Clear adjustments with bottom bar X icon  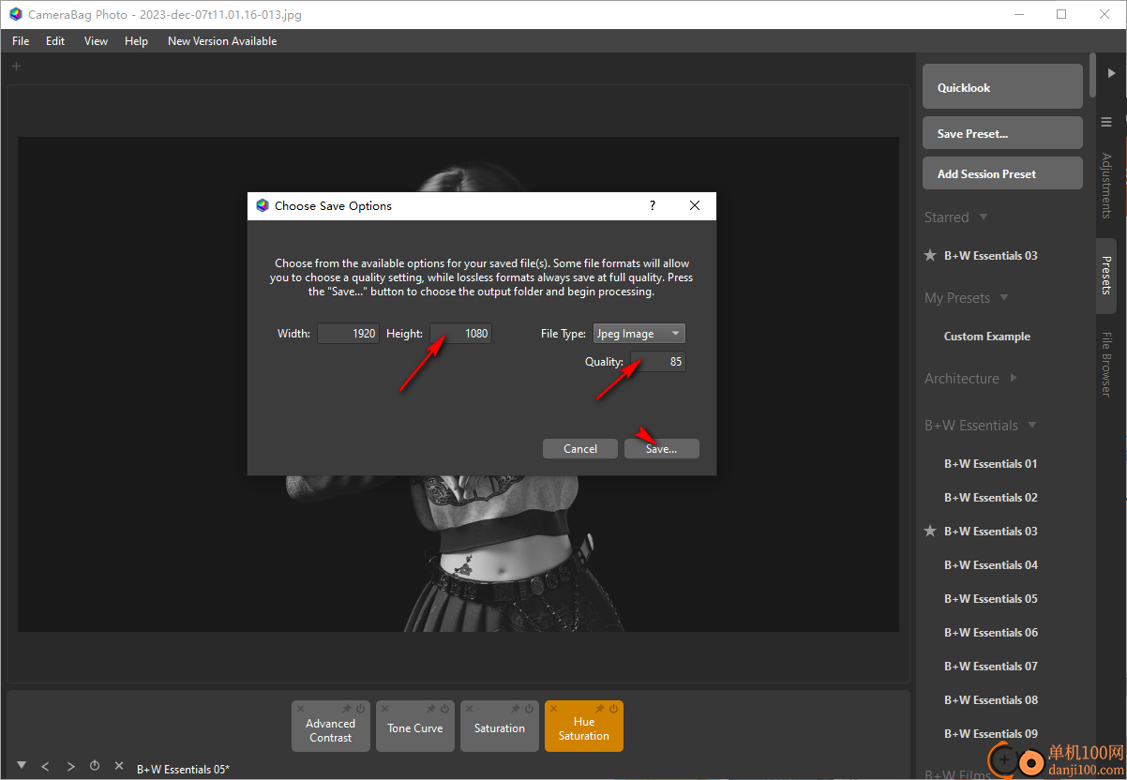pos(119,766)
